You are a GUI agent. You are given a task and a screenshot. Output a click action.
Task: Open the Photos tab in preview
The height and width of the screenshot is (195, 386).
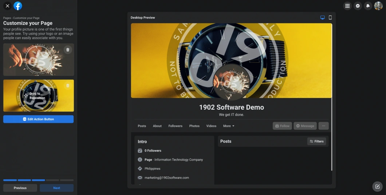[194, 126]
